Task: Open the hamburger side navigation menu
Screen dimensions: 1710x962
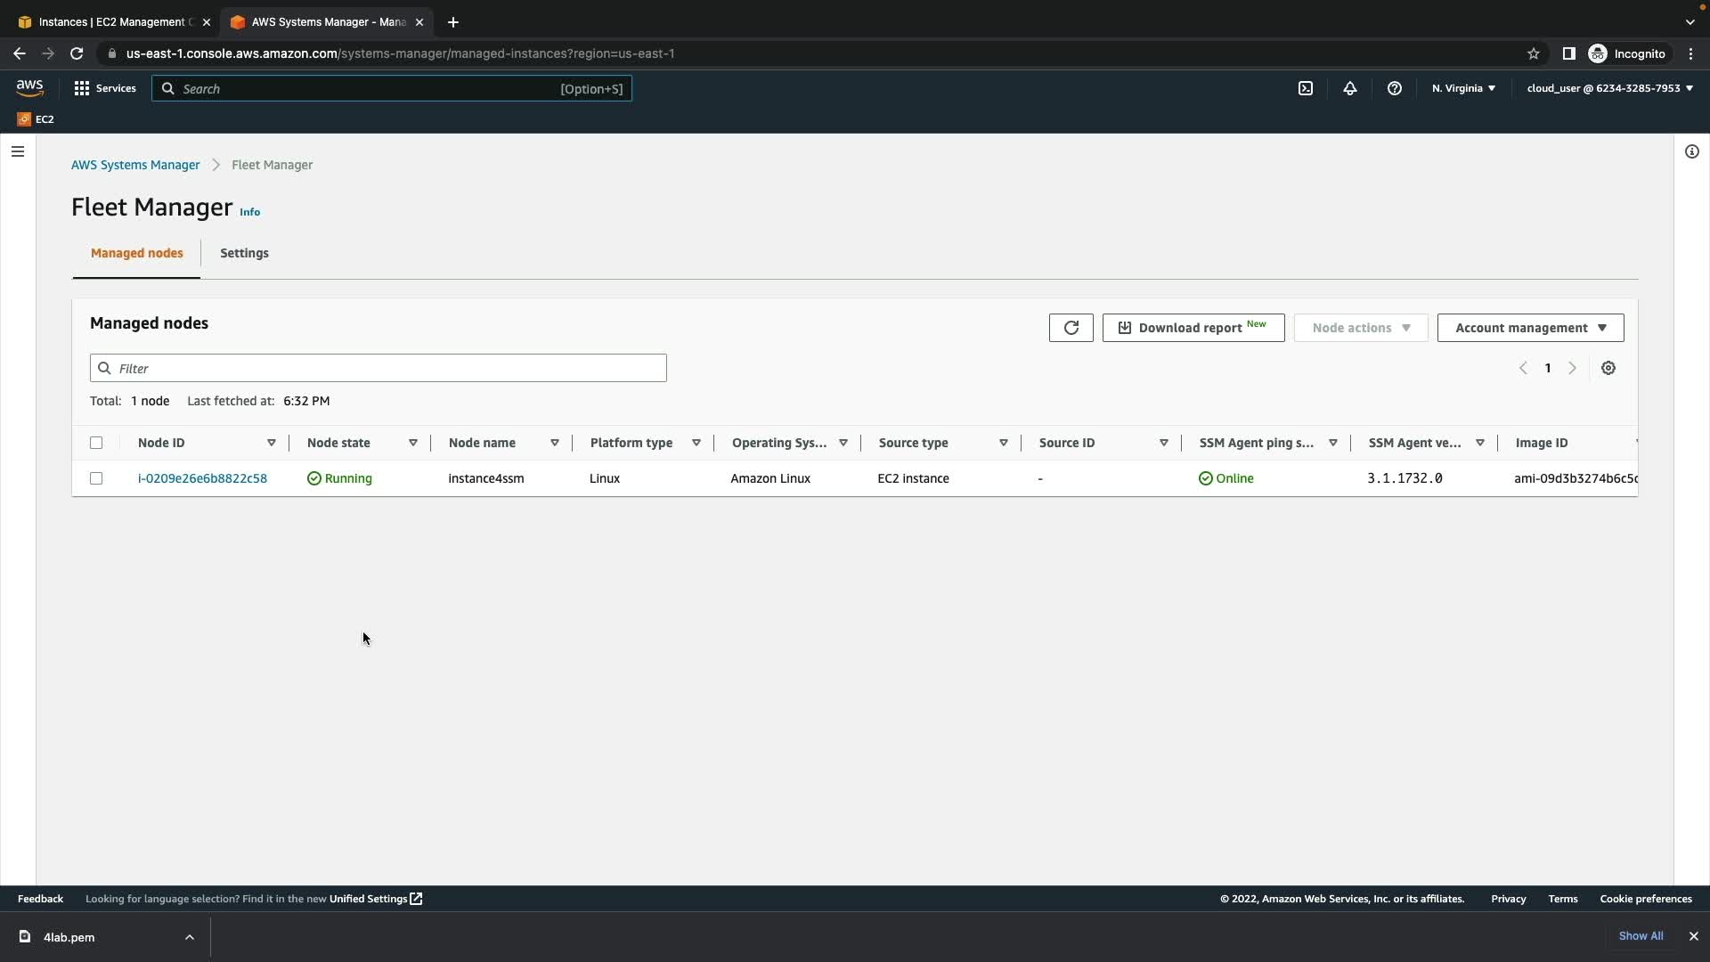Action: 17,151
